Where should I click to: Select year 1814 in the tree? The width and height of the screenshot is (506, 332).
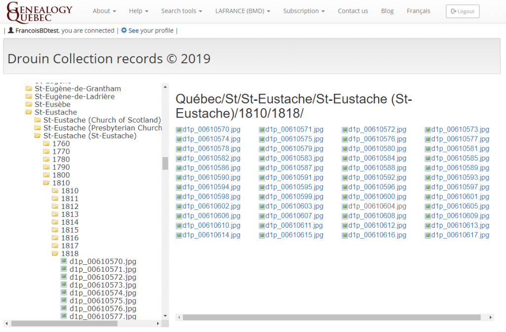tap(70, 222)
